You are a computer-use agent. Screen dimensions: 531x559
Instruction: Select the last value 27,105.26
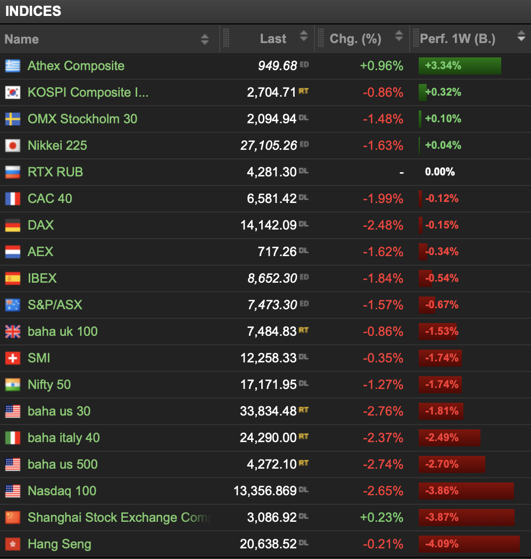click(x=269, y=146)
